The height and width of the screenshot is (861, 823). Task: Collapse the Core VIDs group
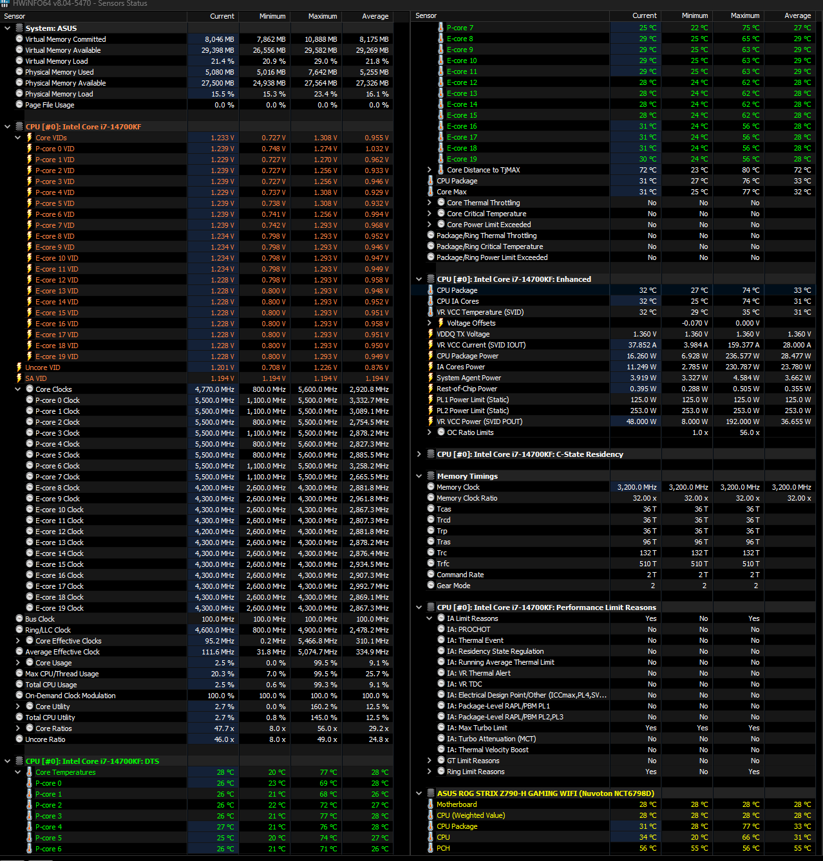[x=18, y=138]
